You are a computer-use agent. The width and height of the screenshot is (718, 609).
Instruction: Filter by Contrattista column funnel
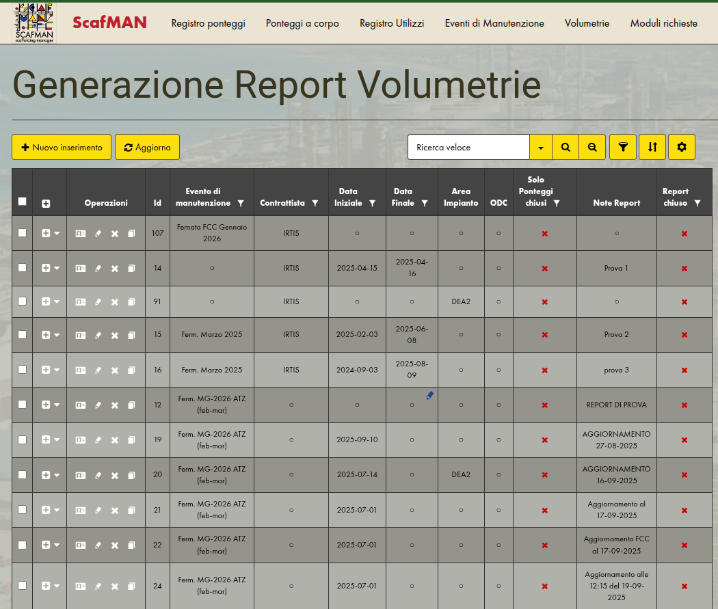315,203
